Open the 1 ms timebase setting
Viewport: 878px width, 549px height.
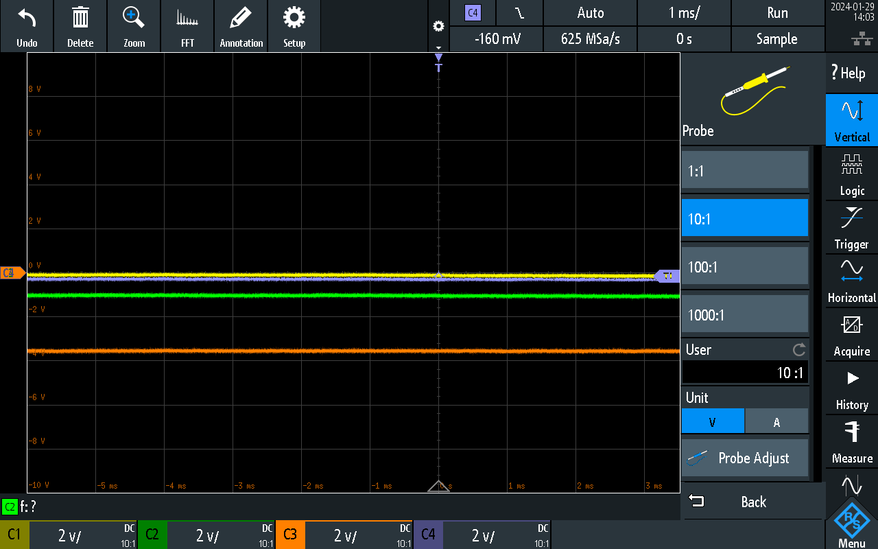coord(684,12)
